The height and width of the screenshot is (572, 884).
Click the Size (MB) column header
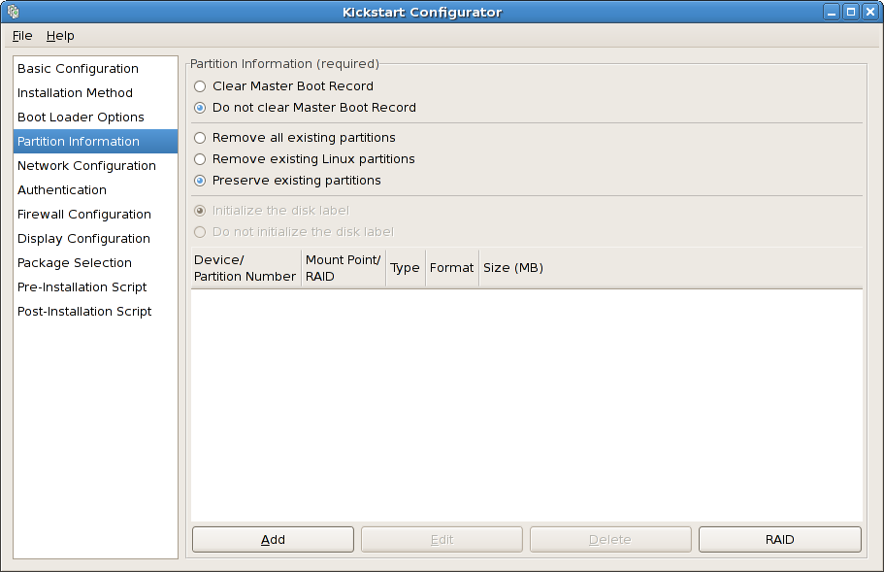tap(512, 267)
